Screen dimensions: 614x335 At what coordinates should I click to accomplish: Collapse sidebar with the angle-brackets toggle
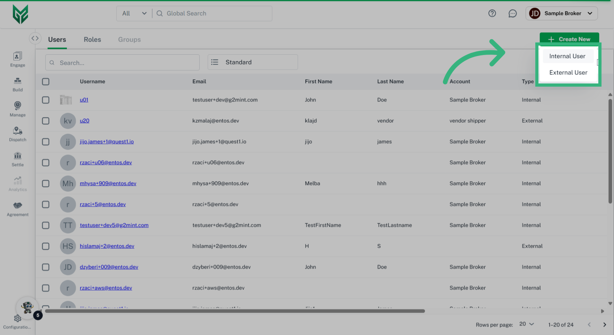pyautogui.click(x=35, y=38)
